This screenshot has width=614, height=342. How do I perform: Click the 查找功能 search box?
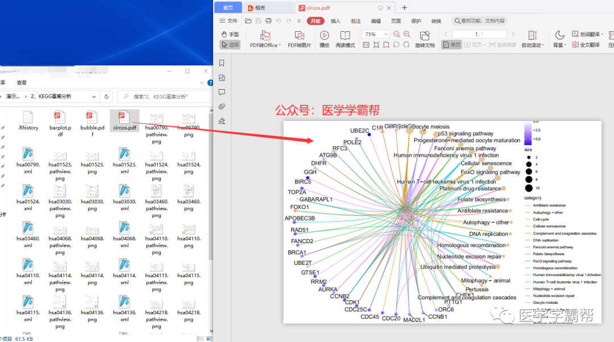479,21
